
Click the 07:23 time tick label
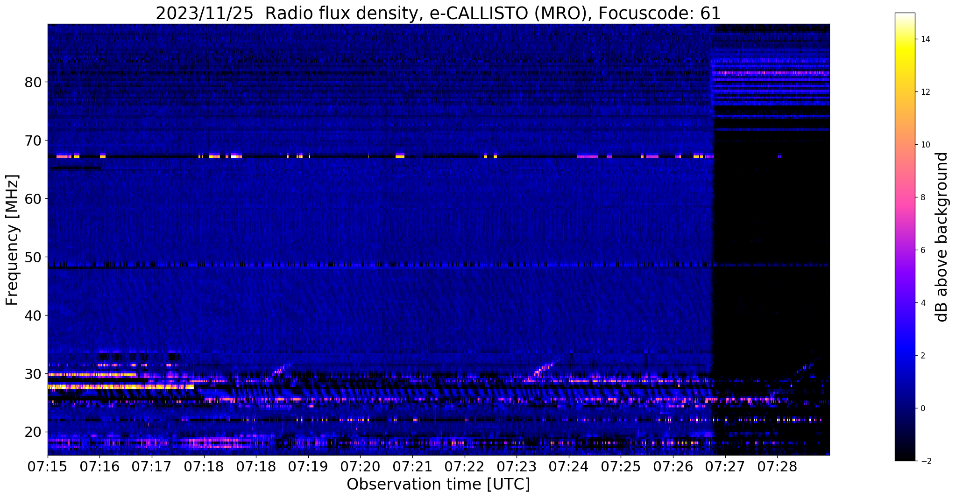point(516,467)
